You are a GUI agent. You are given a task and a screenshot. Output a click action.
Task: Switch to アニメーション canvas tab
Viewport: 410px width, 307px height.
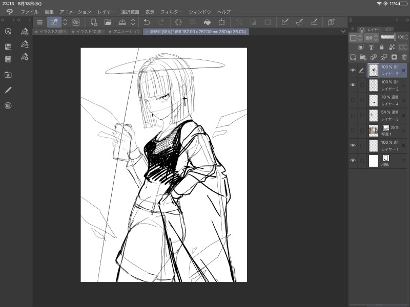[125, 32]
